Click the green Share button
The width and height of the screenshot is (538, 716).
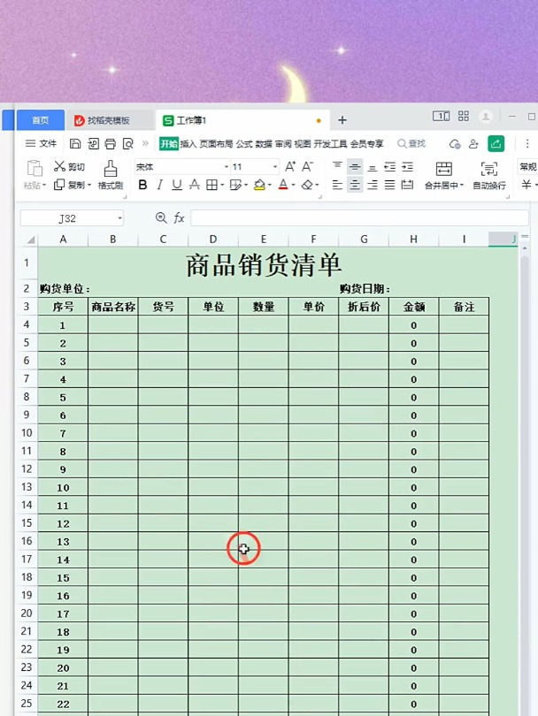[x=496, y=144]
